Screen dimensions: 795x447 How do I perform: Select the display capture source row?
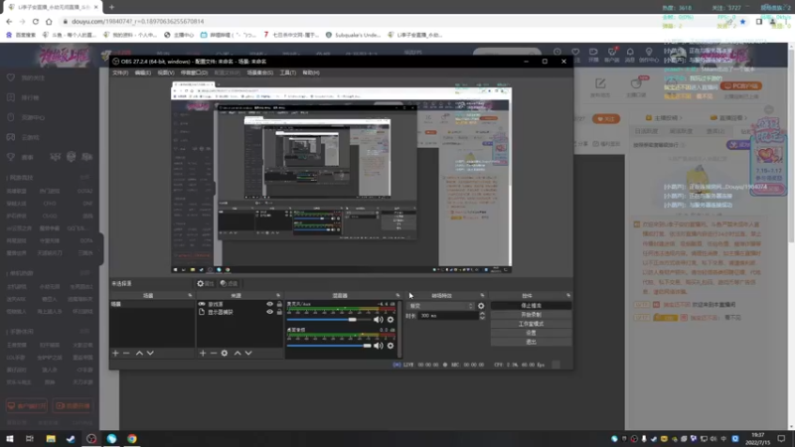[239, 312]
